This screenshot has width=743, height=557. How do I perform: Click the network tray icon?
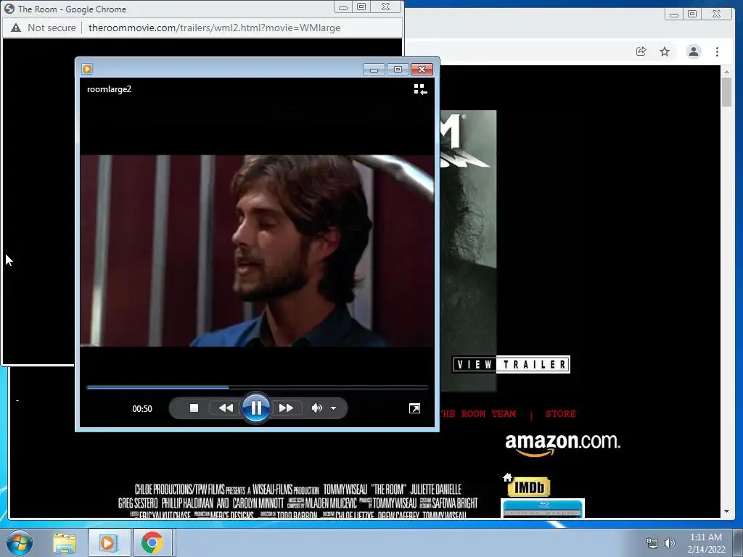point(652,544)
